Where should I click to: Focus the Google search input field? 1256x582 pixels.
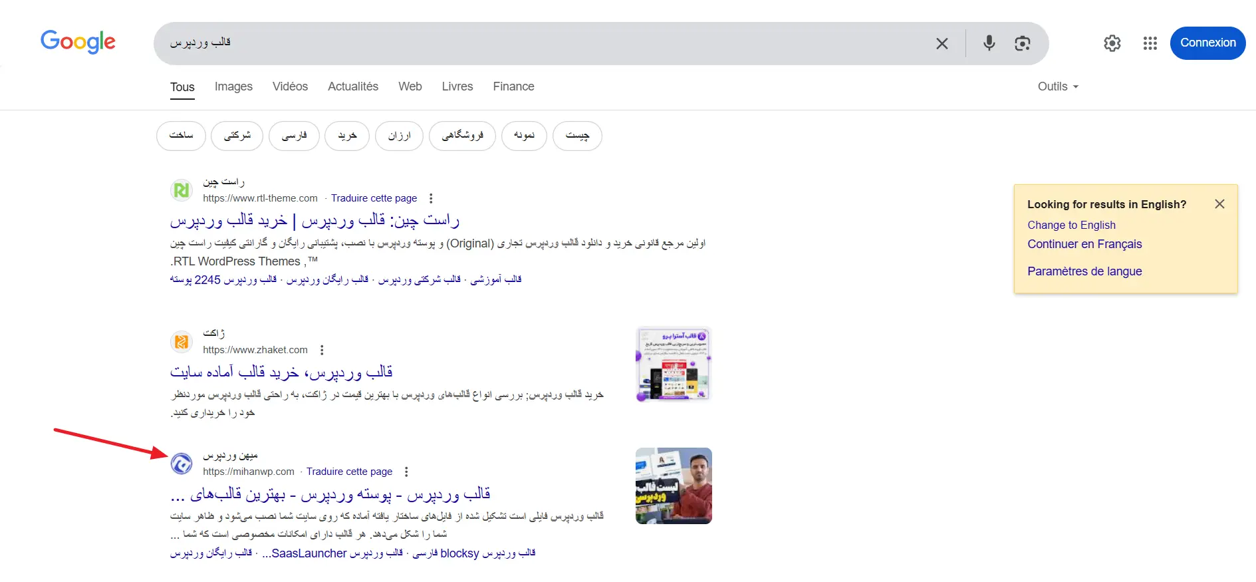545,43
